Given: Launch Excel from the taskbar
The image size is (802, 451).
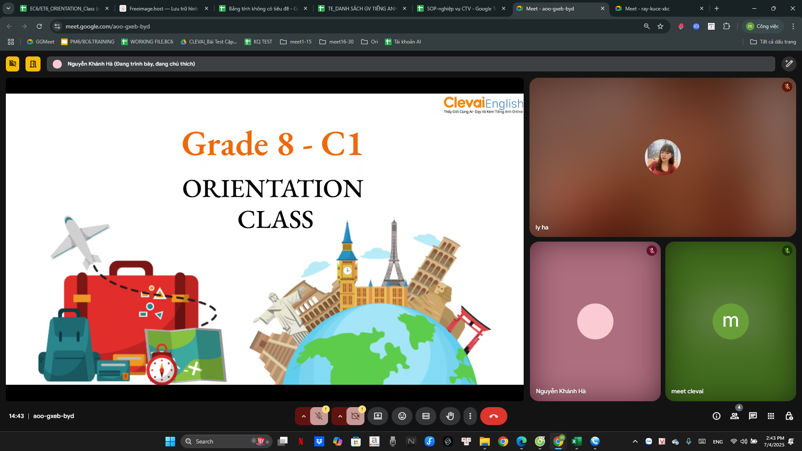Looking at the screenshot, I should click(x=577, y=441).
